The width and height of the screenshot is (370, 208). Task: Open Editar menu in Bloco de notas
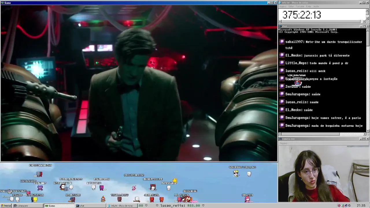tap(291, 6)
